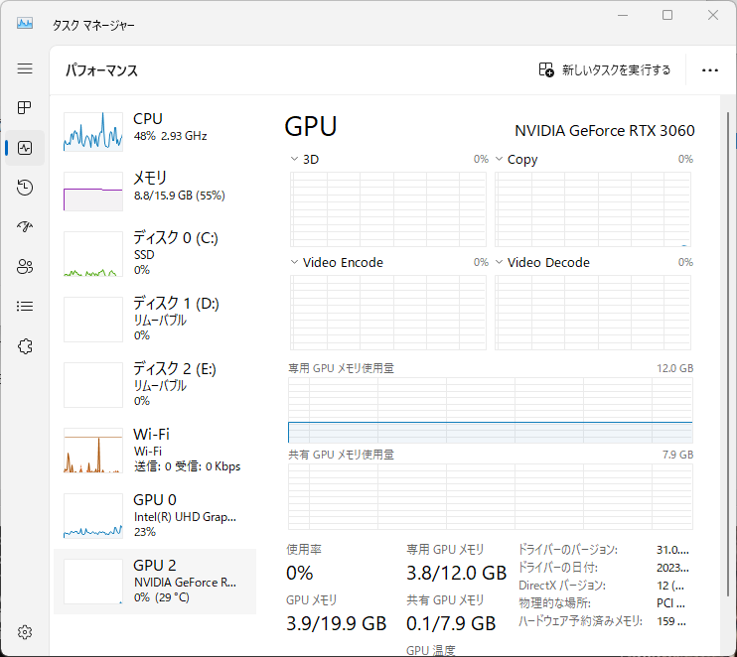
Task: Expand the 3D engine dropdown
Action: point(305,159)
